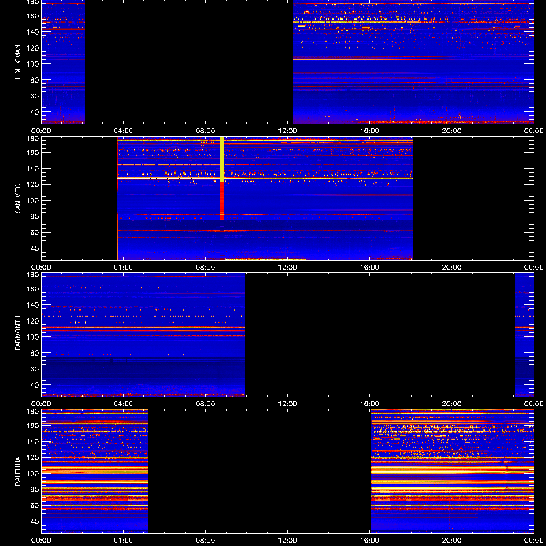Click the HOLLOMAN station axis label

[x=18, y=62]
